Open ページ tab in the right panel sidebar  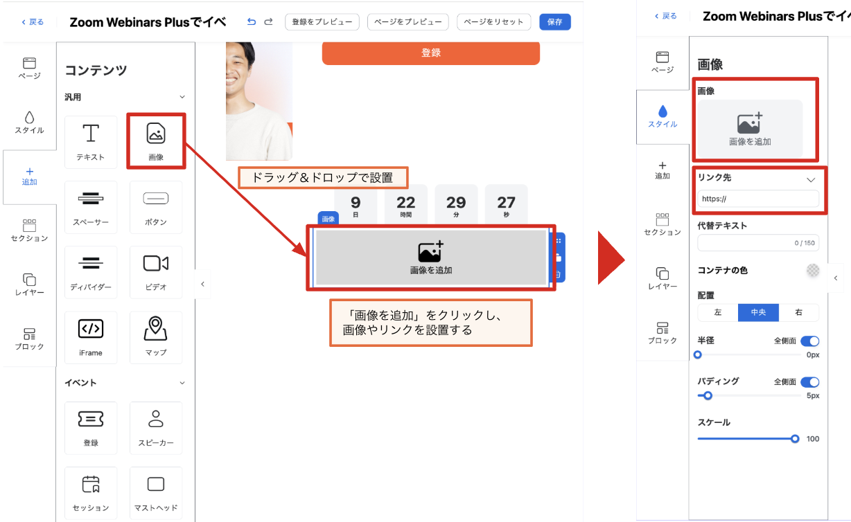(663, 62)
